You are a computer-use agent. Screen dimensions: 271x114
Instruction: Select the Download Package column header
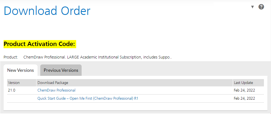click(x=134, y=83)
